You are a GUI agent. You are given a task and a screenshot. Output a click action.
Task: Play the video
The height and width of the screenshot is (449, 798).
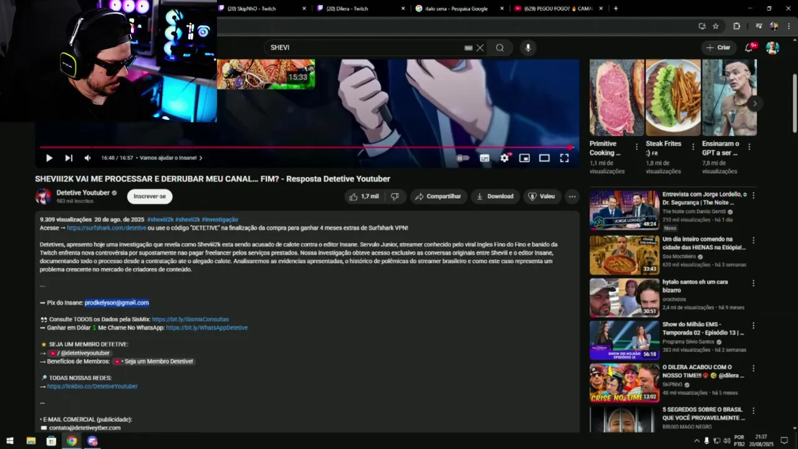coord(49,158)
